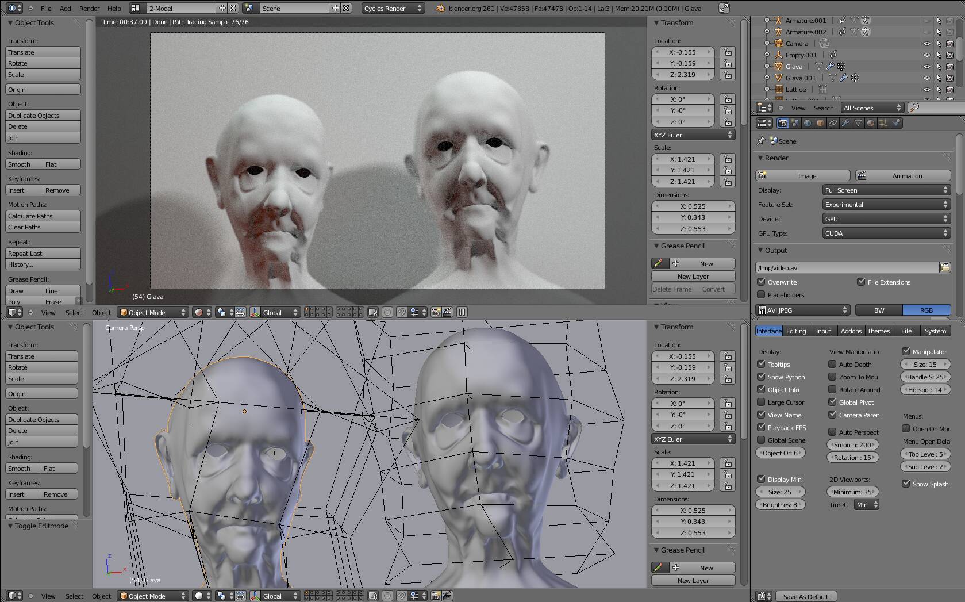
Task: Click the Animation render button
Action: (902, 176)
